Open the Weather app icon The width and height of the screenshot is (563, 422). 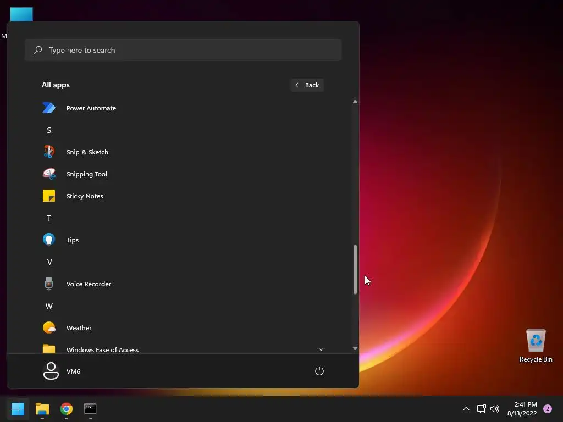click(49, 327)
